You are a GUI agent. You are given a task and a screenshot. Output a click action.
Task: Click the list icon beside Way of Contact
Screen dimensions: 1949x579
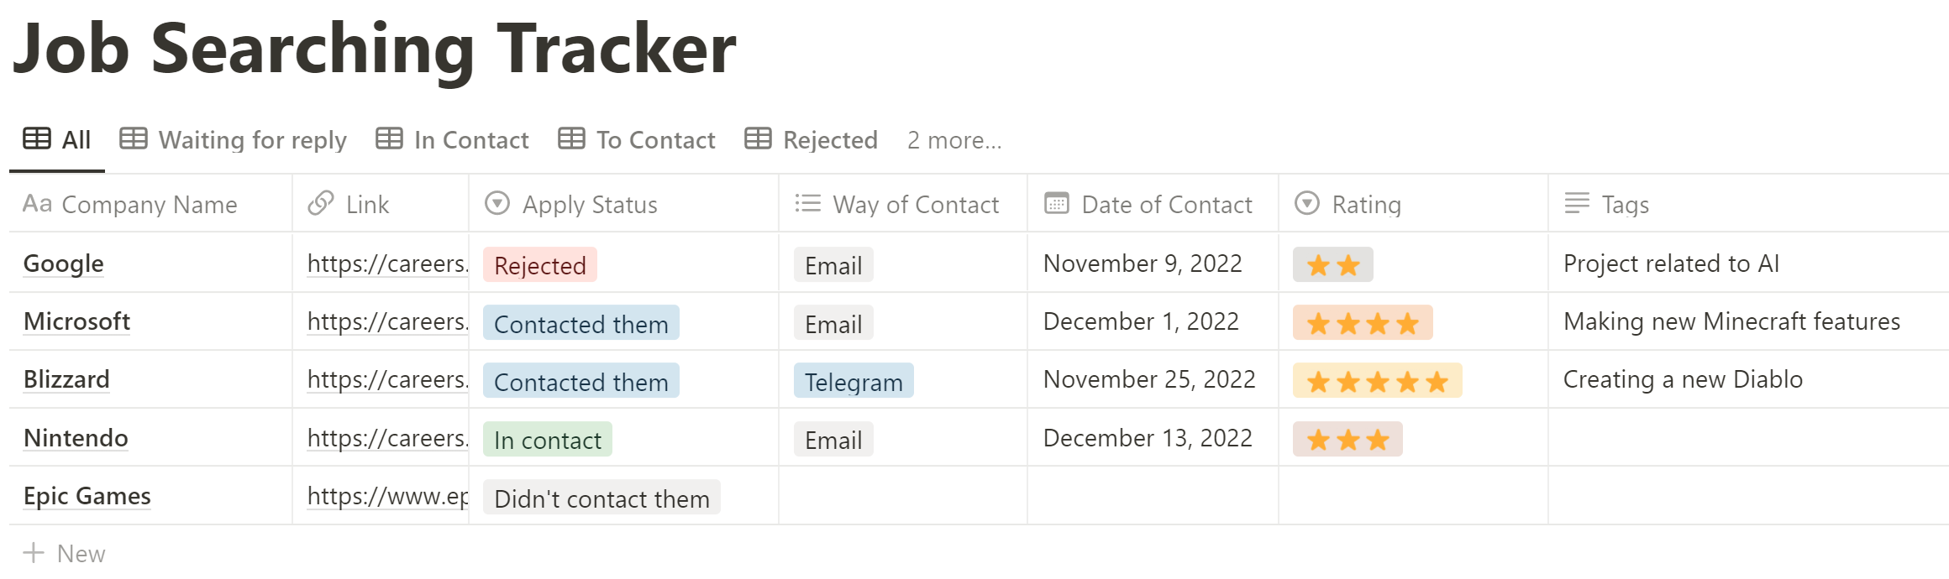pos(807,203)
